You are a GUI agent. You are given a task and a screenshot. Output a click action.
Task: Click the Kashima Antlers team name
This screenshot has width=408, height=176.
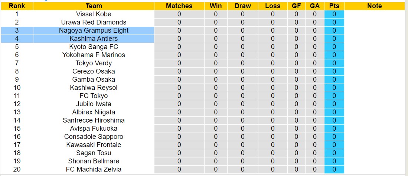tap(94, 39)
